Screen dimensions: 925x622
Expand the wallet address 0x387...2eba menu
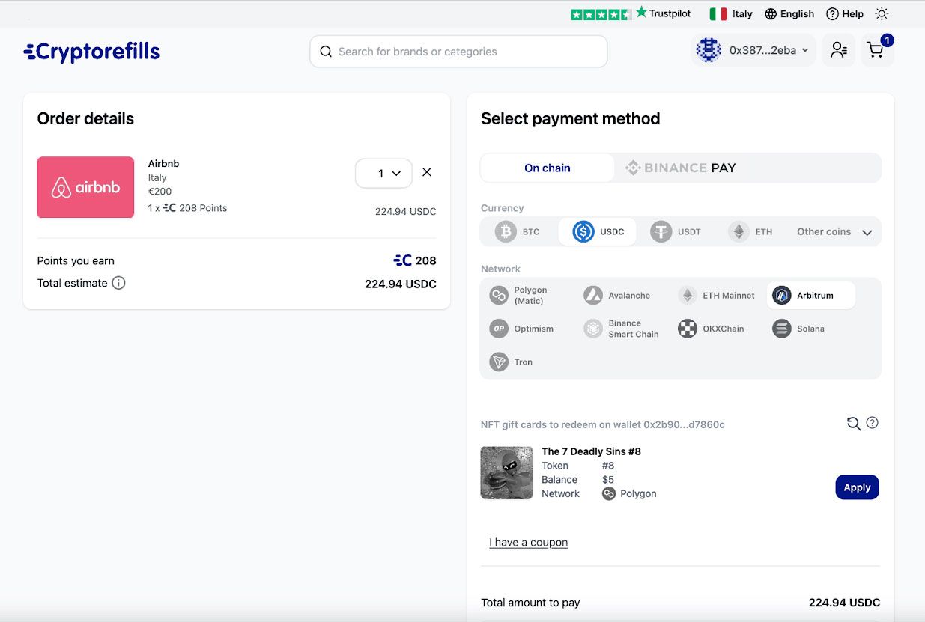pyautogui.click(x=753, y=50)
